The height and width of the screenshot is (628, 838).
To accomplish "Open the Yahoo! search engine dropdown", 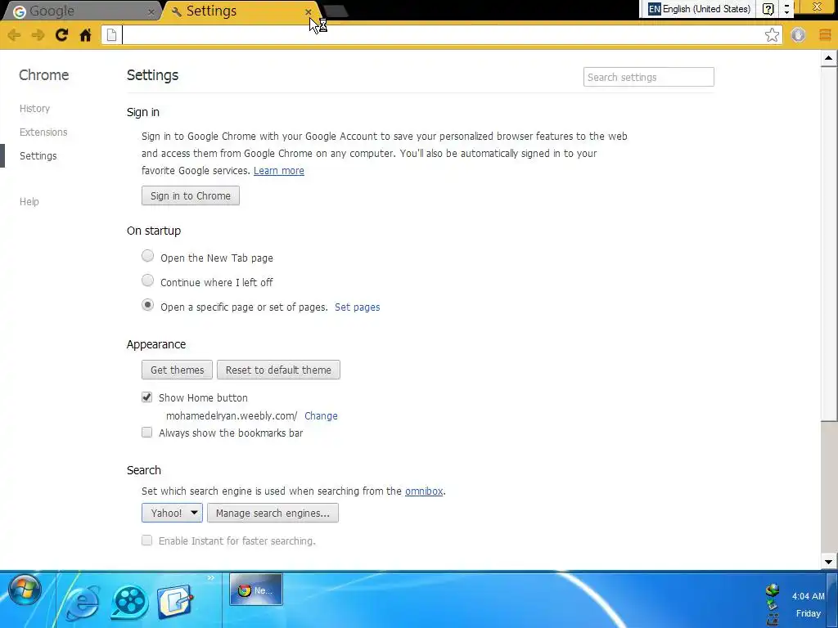I will (172, 513).
